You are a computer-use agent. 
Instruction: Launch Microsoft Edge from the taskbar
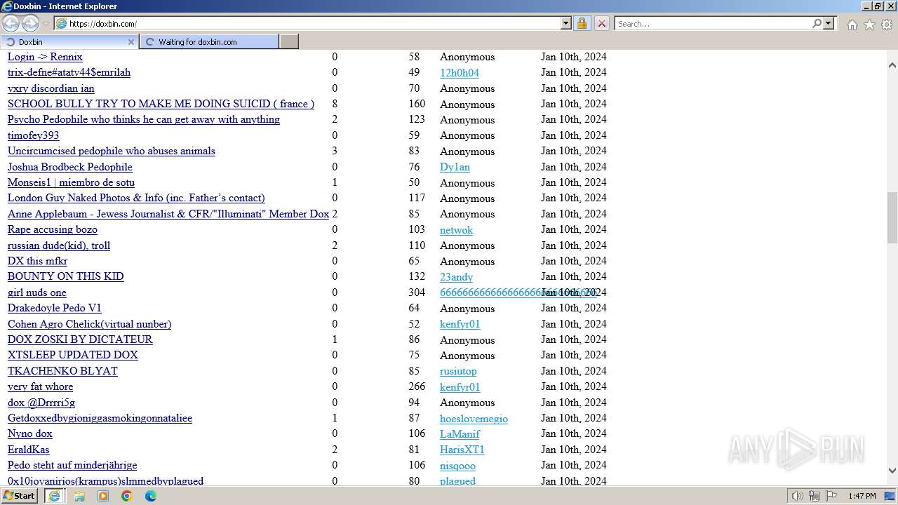[151, 496]
